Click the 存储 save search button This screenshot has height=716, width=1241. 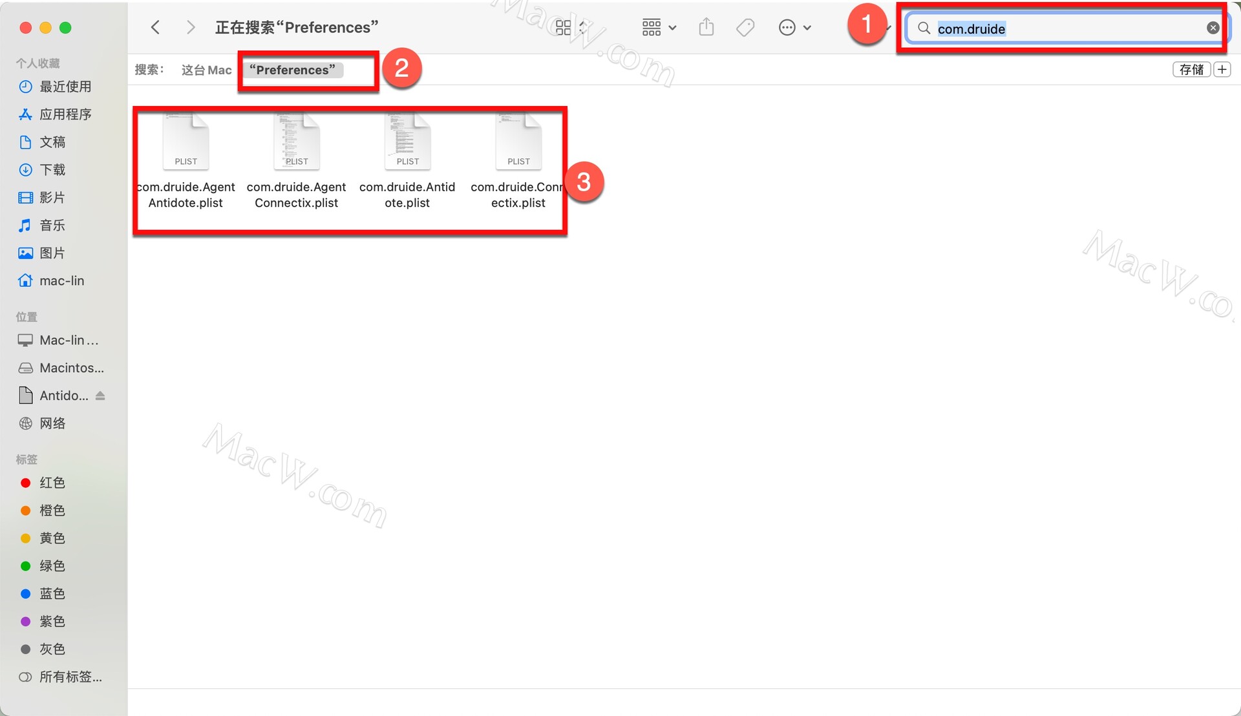tap(1191, 69)
